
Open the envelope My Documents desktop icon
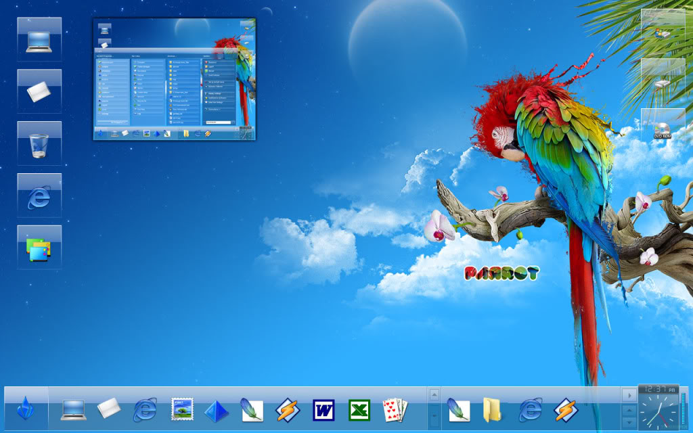point(39,90)
